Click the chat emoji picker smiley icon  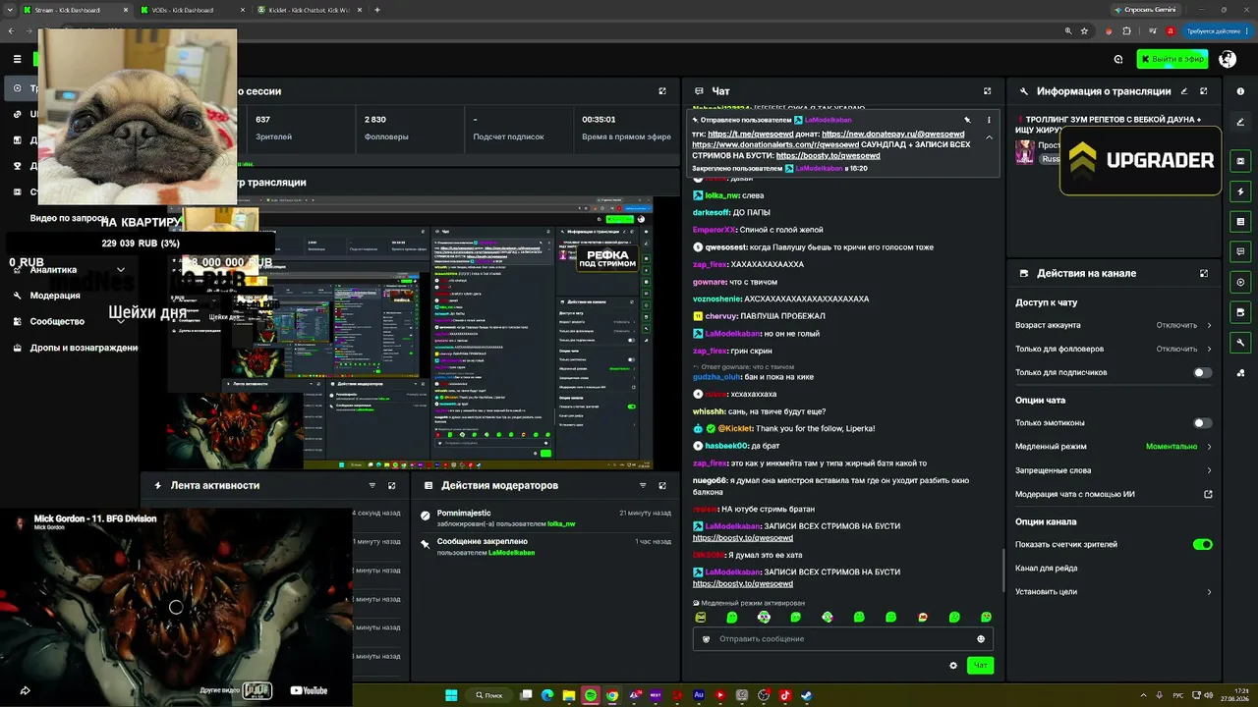pyautogui.click(x=981, y=639)
